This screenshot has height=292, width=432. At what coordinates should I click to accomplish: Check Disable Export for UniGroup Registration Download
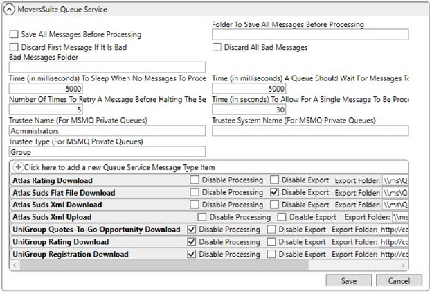click(x=271, y=255)
